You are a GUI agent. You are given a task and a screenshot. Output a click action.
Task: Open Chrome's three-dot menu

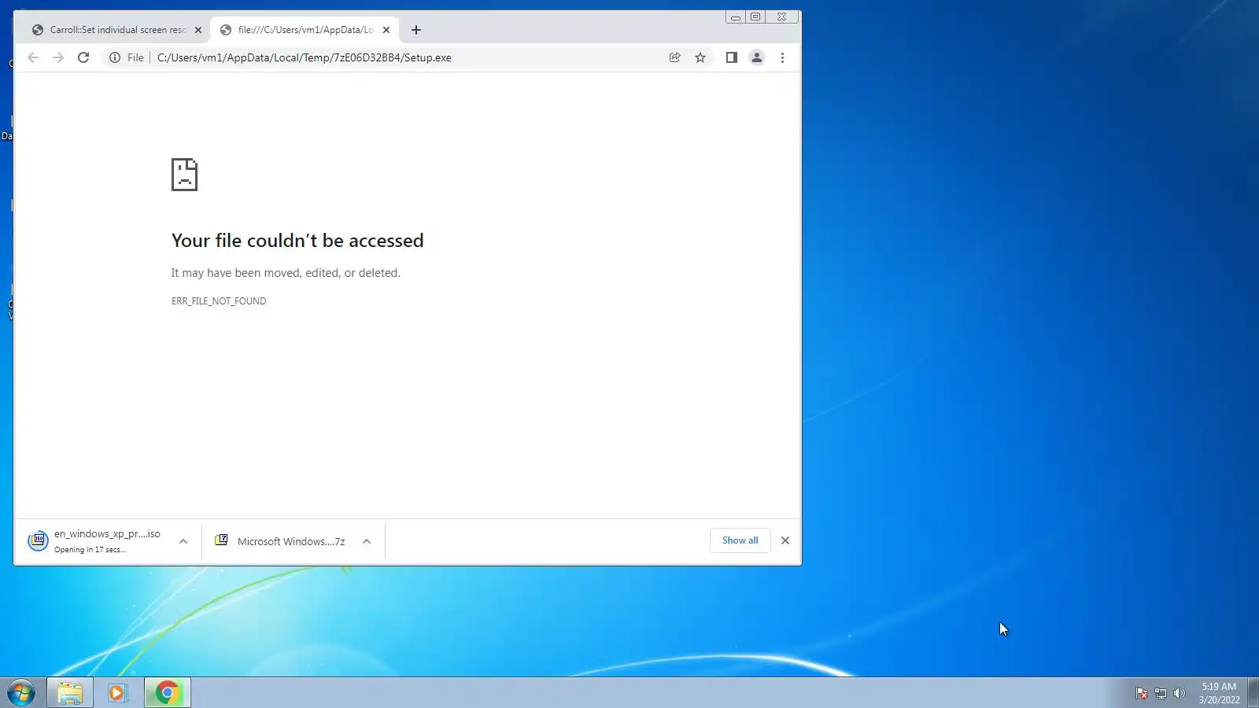pyautogui.click(x=782, y=57)
